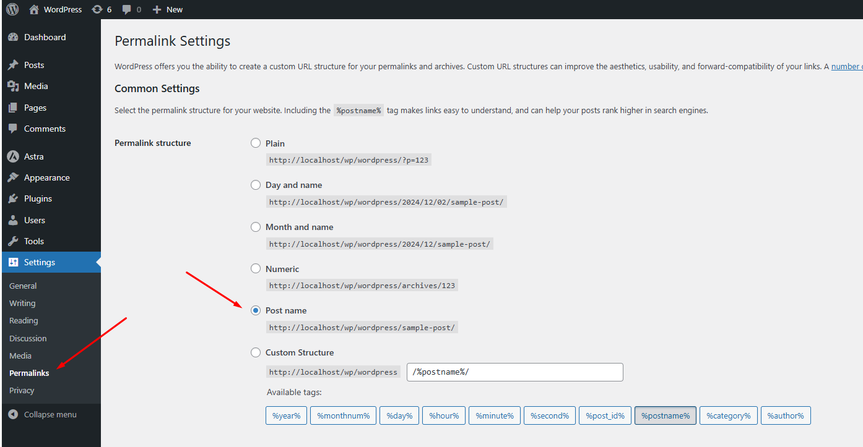
Task: Open the Appearance menu
Action: 46,177
